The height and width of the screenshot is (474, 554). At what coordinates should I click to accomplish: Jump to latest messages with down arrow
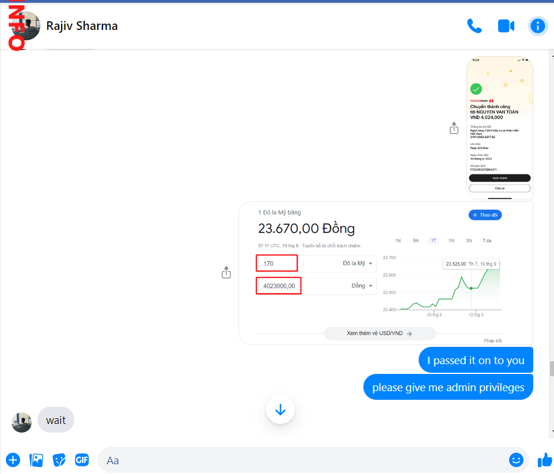[x=280, y=410]
